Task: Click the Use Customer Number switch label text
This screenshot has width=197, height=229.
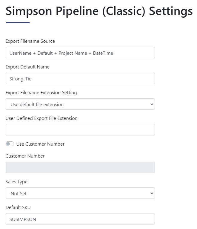Action: click(x=40, y=144)
